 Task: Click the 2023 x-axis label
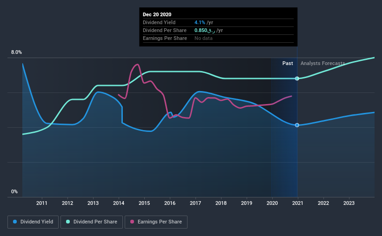tap(349, 203)
